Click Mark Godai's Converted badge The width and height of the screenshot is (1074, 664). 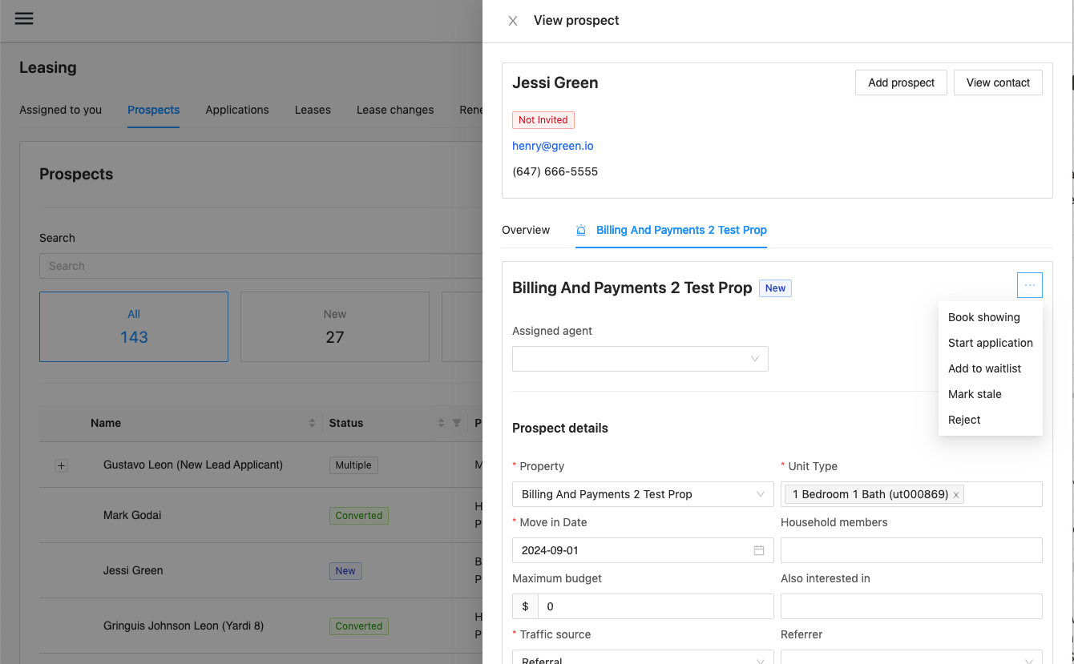coord(359,516)
